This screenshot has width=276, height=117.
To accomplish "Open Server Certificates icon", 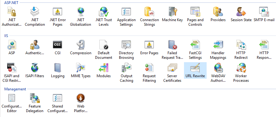I will (x=172, y=73).
